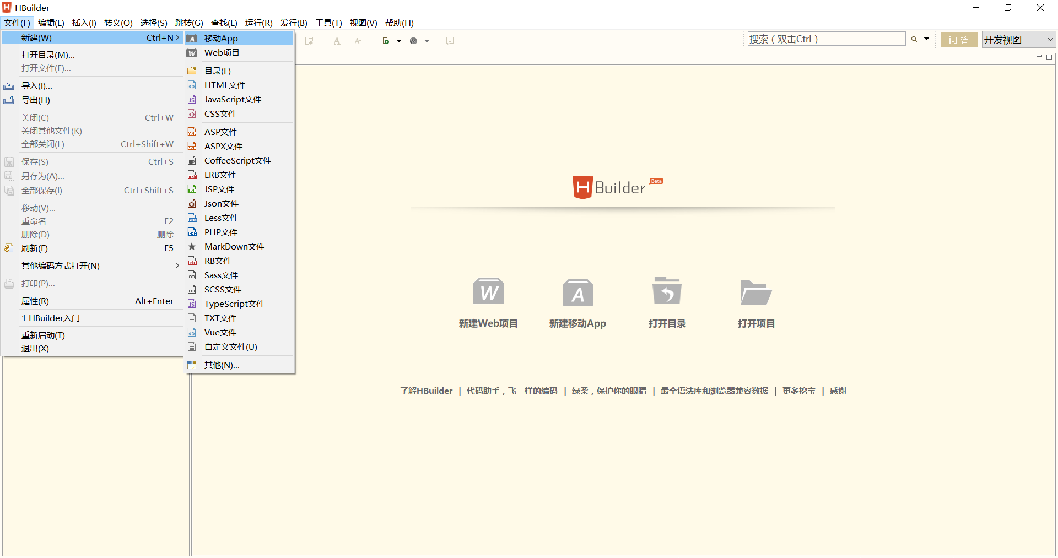This screenshot has width=1058, height=558.
Task: Click the 刷新(E) refresh icon
Action: click(x=9, y=248)
